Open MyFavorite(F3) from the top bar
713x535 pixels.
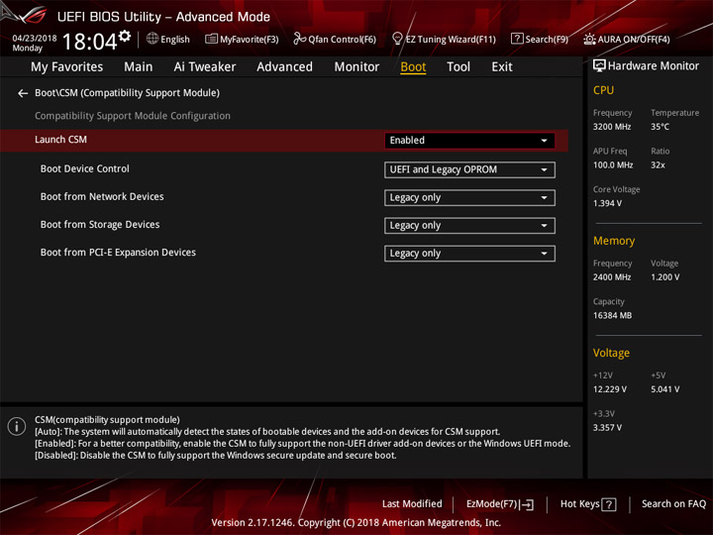[242, 39]
